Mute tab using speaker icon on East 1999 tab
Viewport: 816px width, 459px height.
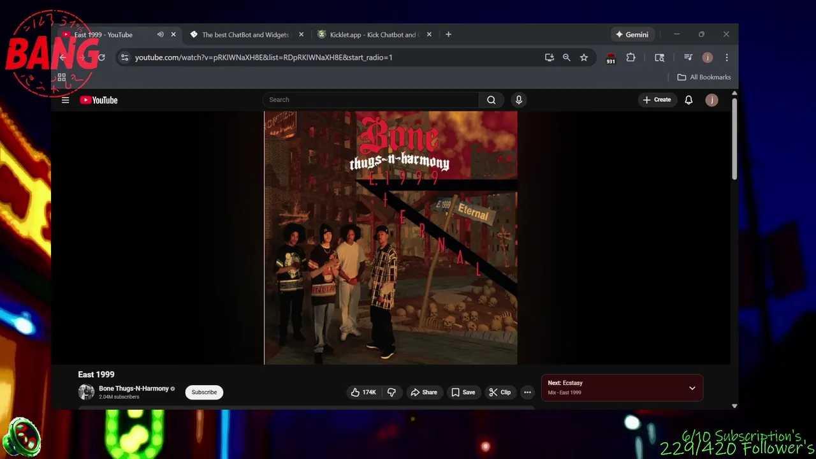click(160, 34)
